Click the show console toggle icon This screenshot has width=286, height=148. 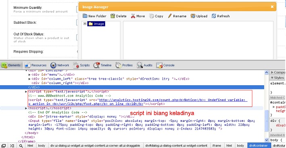tap(12, 146)
